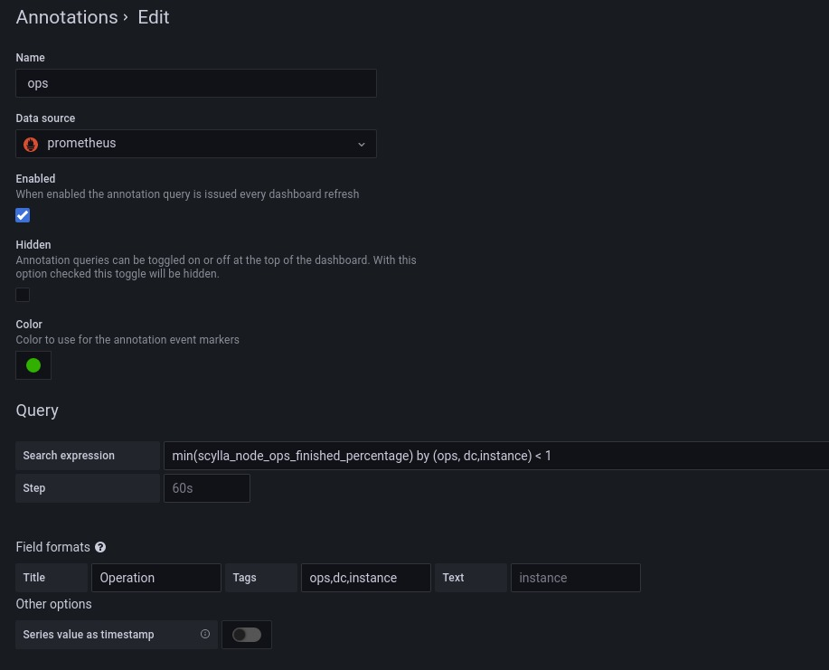Click the Title field containing Operation
The image size is (829, 670).
(156, 578)
